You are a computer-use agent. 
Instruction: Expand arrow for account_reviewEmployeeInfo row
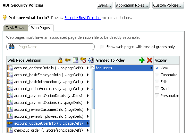click(88, 116)
